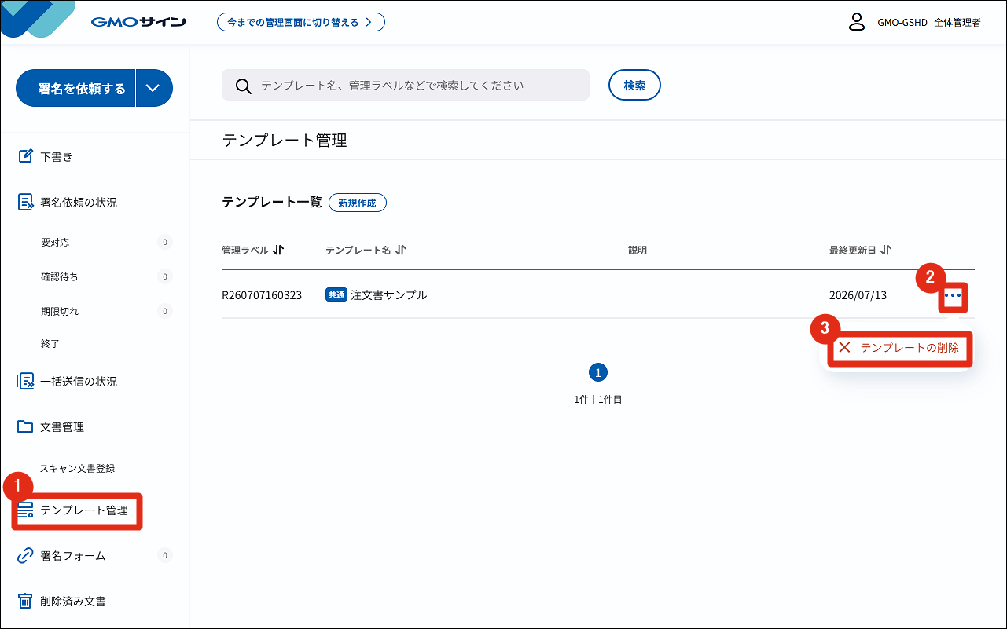The image size is (1007, 629).
Task: Click the user profile icon
Action: click(857, 22)
